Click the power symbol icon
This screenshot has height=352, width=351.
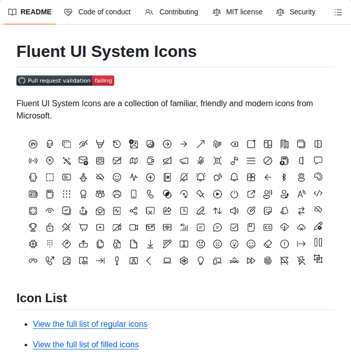coord(234,194)
